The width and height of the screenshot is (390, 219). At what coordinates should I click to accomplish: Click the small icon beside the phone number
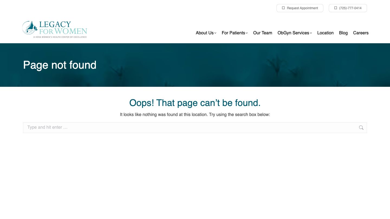click(x=336, y=8)
